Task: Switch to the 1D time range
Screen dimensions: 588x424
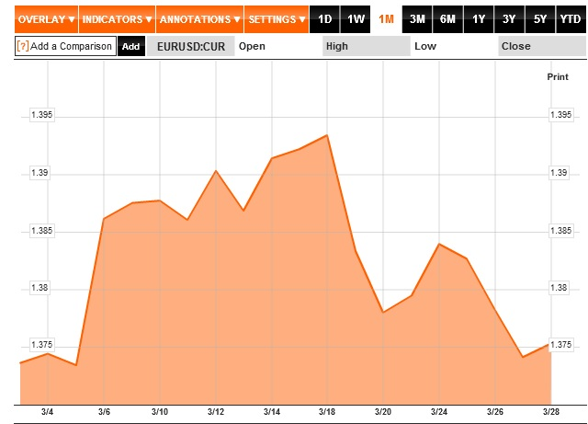Action: [x=324, y=19]
